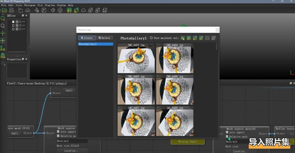Open the Plug-Ins menu
Screen dimensions: 295x153
click(50, 5)
